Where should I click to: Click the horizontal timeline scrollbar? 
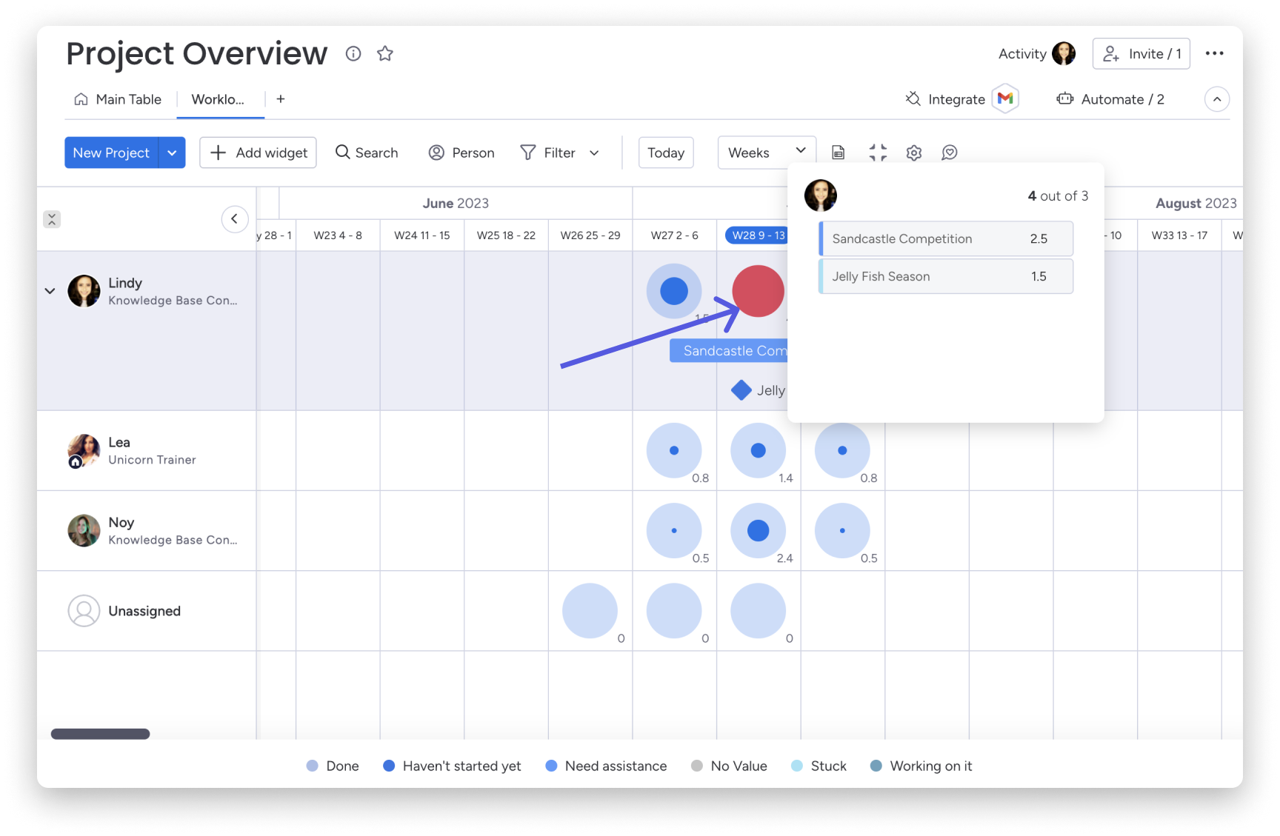pos(100,734)
